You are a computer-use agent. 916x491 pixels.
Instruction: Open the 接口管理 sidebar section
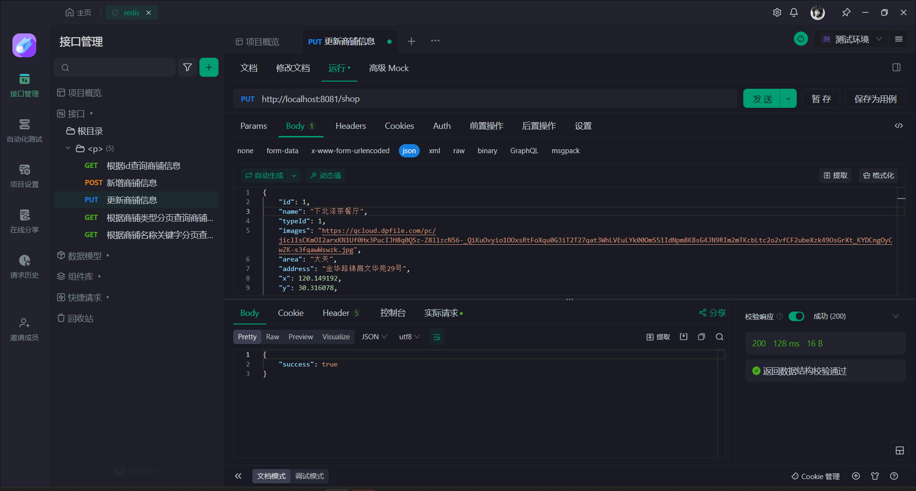[24, 86]
